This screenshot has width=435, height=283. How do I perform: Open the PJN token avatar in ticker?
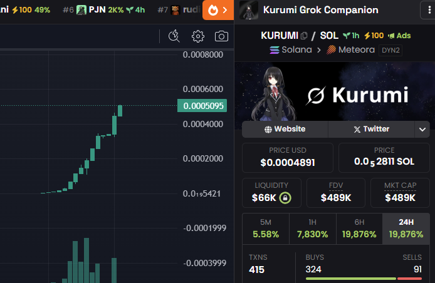(81, 10)
